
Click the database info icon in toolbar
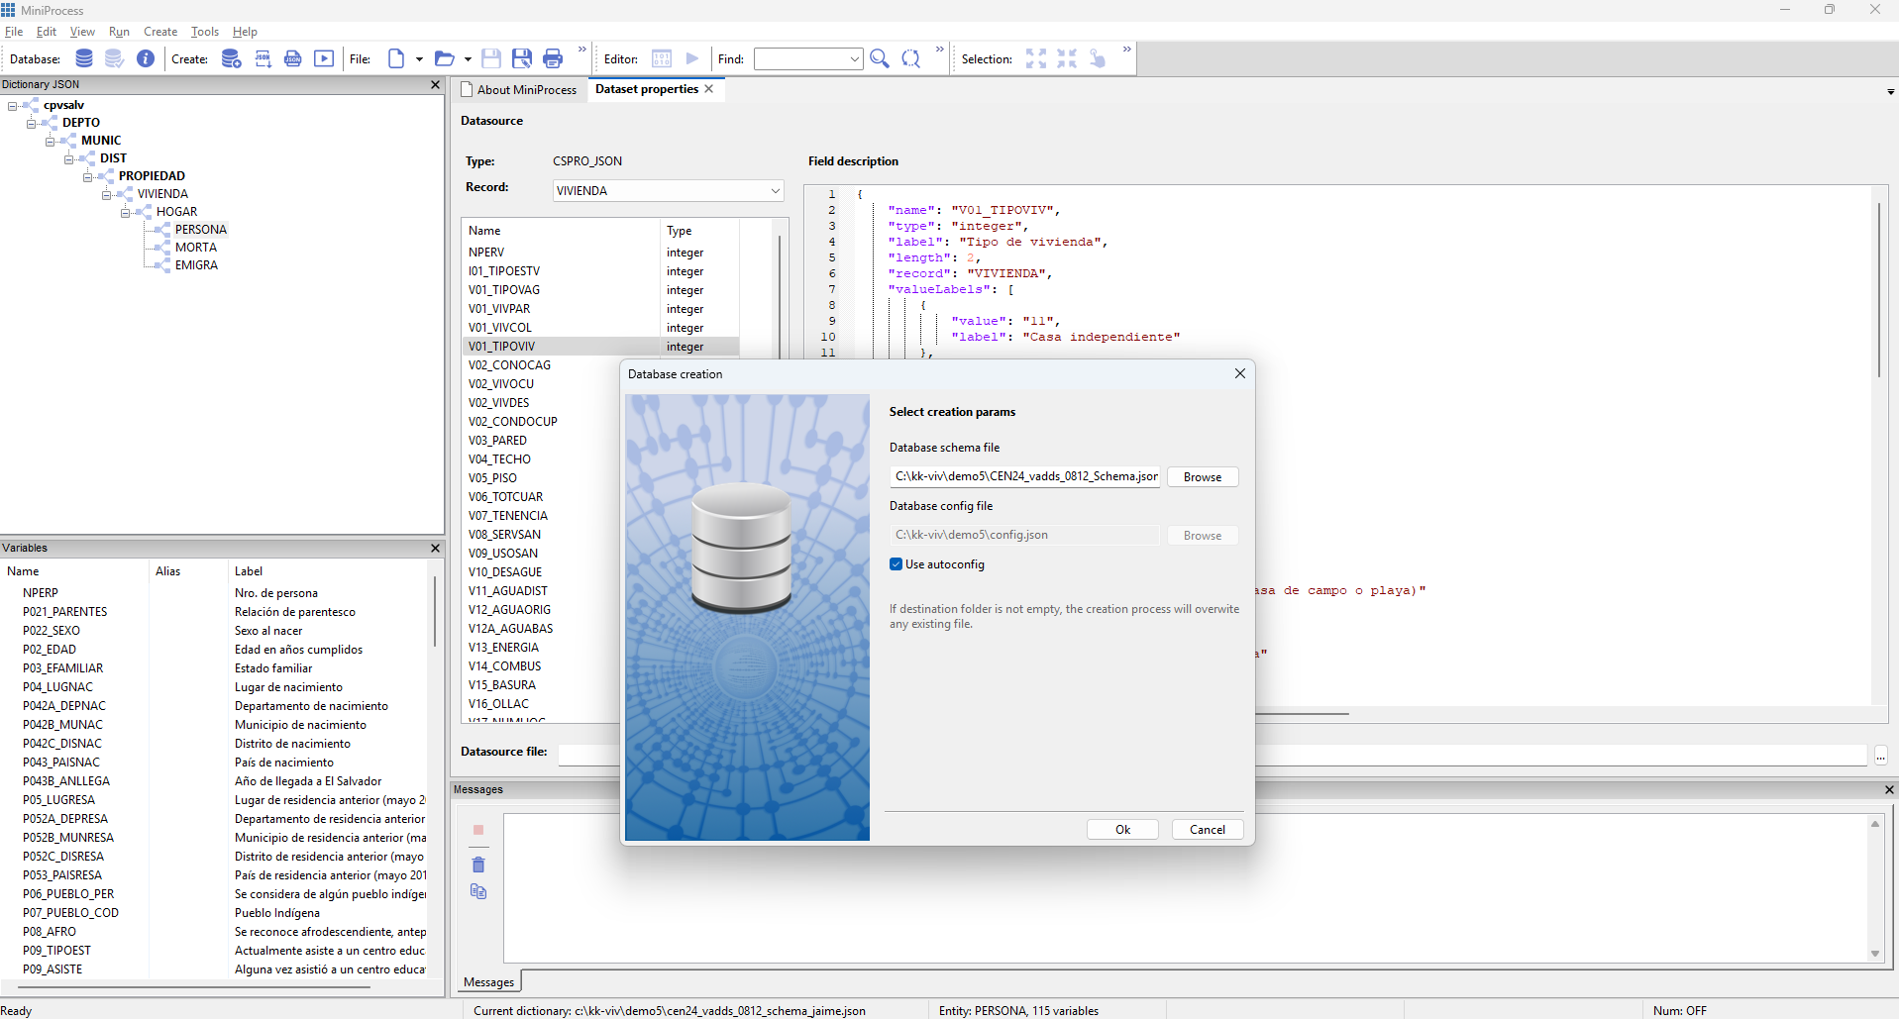tap(146, 58)
